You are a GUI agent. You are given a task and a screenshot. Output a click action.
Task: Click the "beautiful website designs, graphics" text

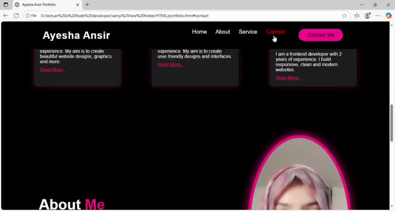[x=75, y=56]
